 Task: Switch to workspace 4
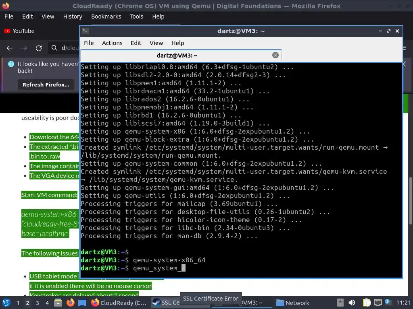click(x=47, y=303)
